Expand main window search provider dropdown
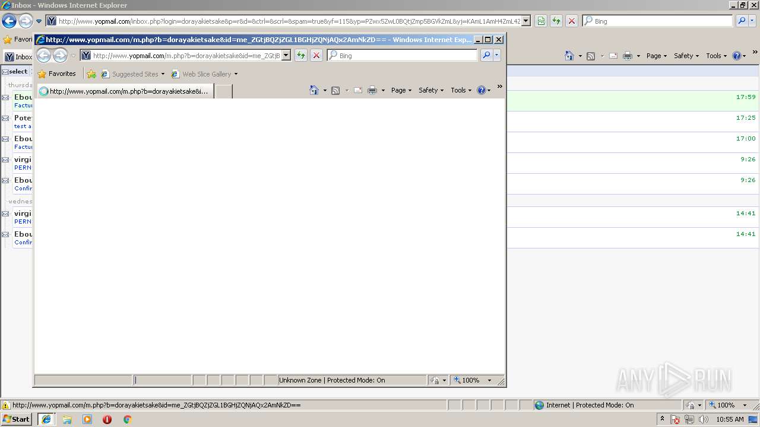Screen dimensions: 760x427 click(x=753, y=21)
